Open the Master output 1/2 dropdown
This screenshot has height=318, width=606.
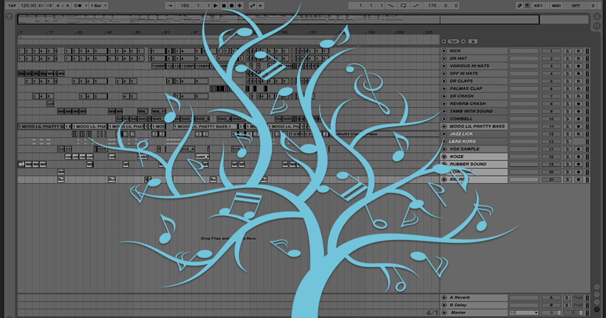click(524, 313)
